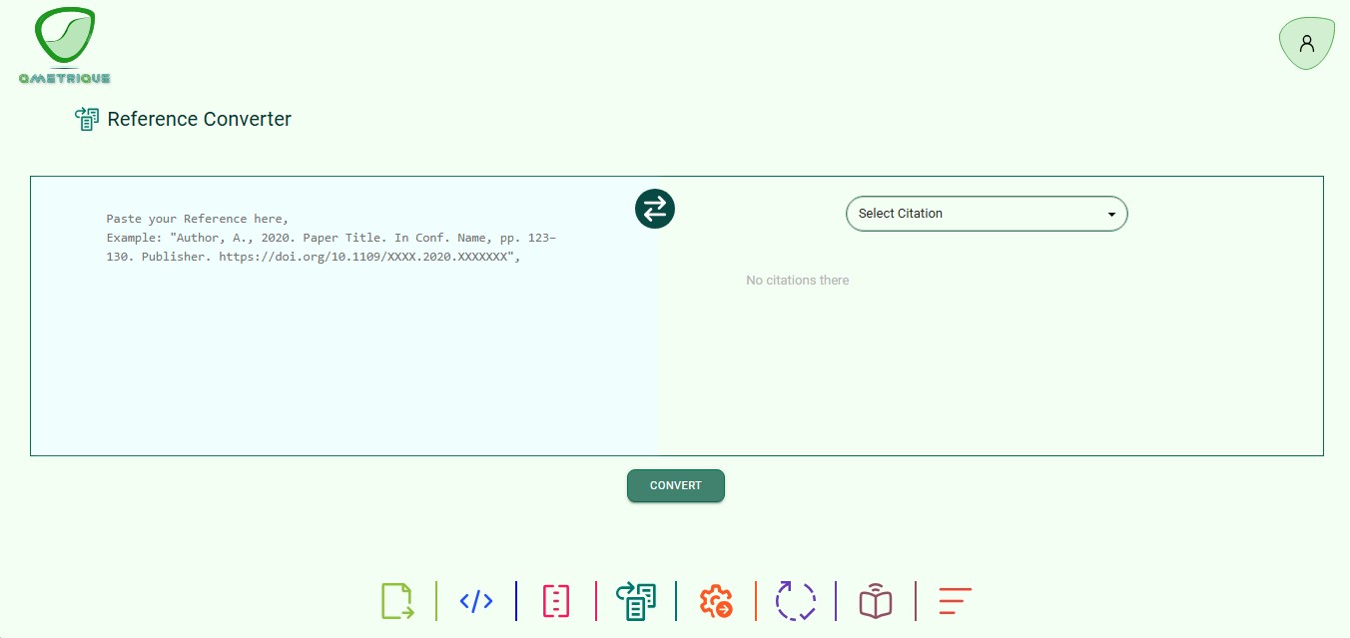Open the blue code brackets tool
Viewport: 1350px width, 638px height.
coord(476,601)
